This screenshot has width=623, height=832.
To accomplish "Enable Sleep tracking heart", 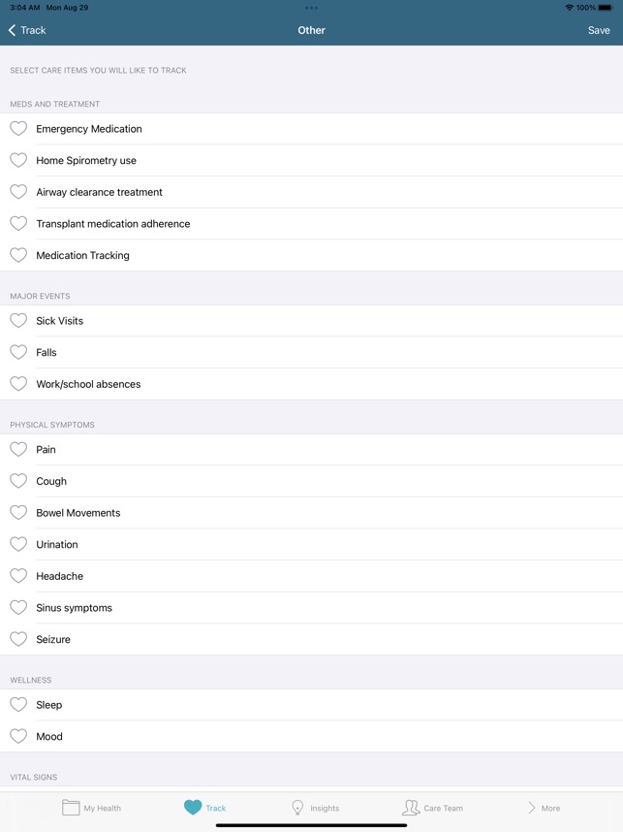I will coord(17,705).
